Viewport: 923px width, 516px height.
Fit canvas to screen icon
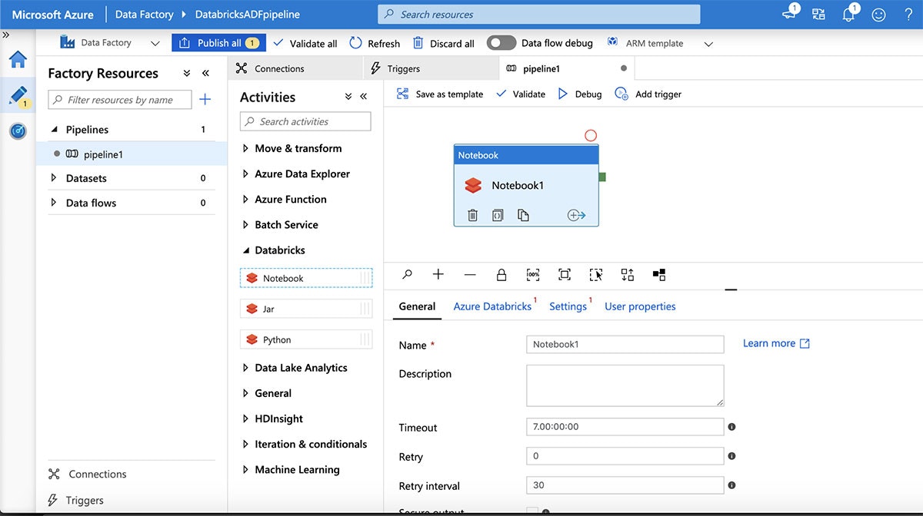click(x=565, y=274)
